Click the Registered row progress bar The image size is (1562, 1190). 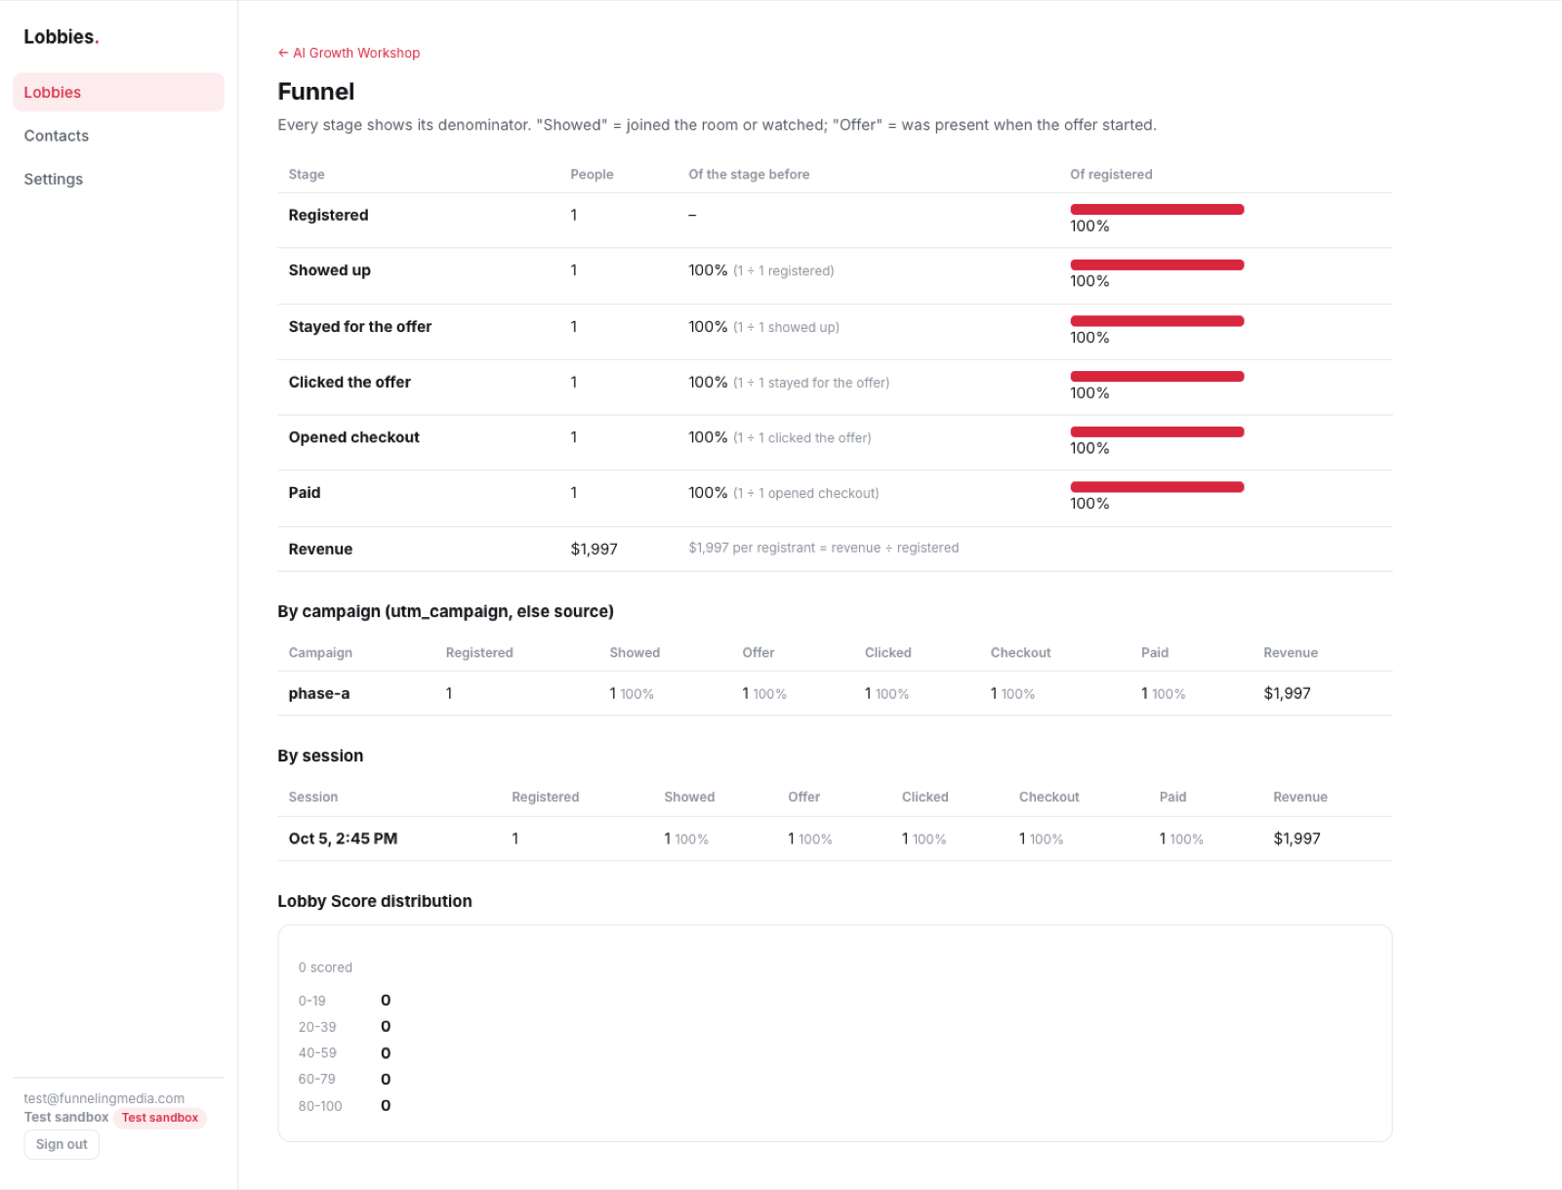(1157, 209)
